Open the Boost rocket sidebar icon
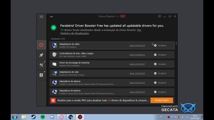 tap(41, 55)
